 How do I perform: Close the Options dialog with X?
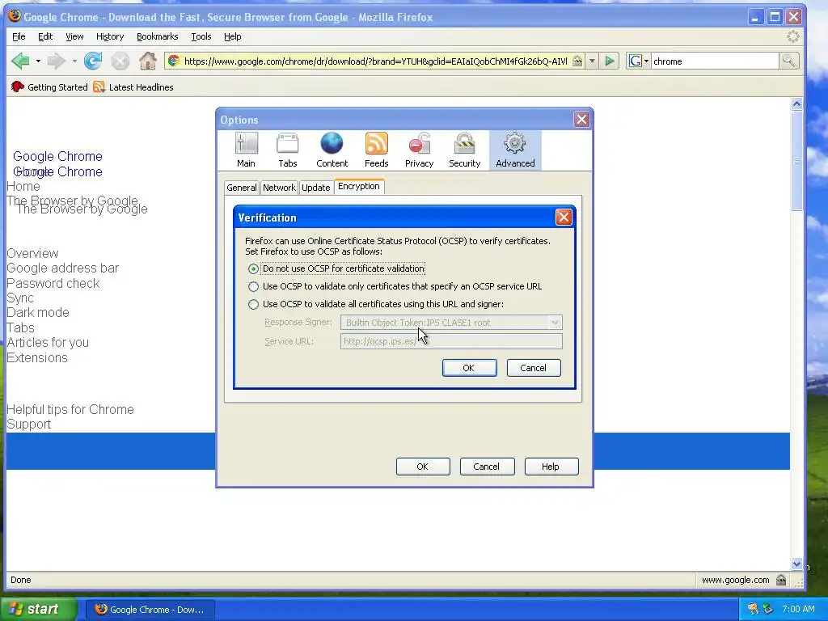click(581, 120)
